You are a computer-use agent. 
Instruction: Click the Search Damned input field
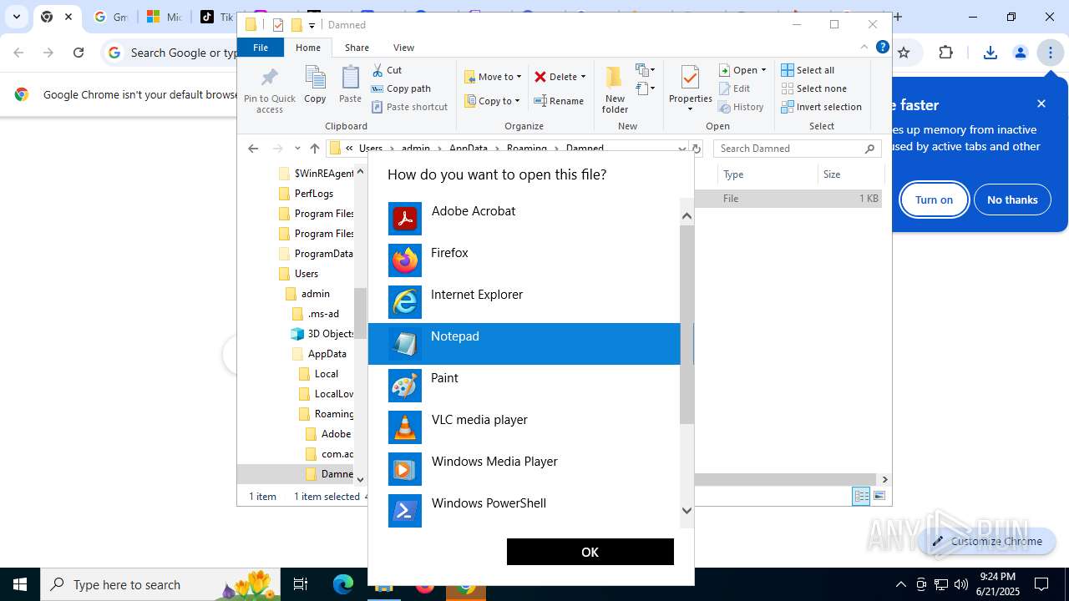(798, 149)
